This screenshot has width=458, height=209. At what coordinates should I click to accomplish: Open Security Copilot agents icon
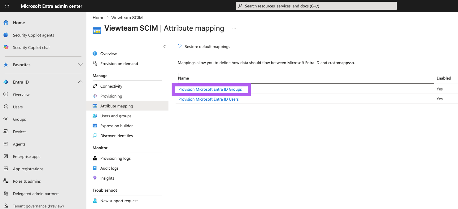point(6,35)
